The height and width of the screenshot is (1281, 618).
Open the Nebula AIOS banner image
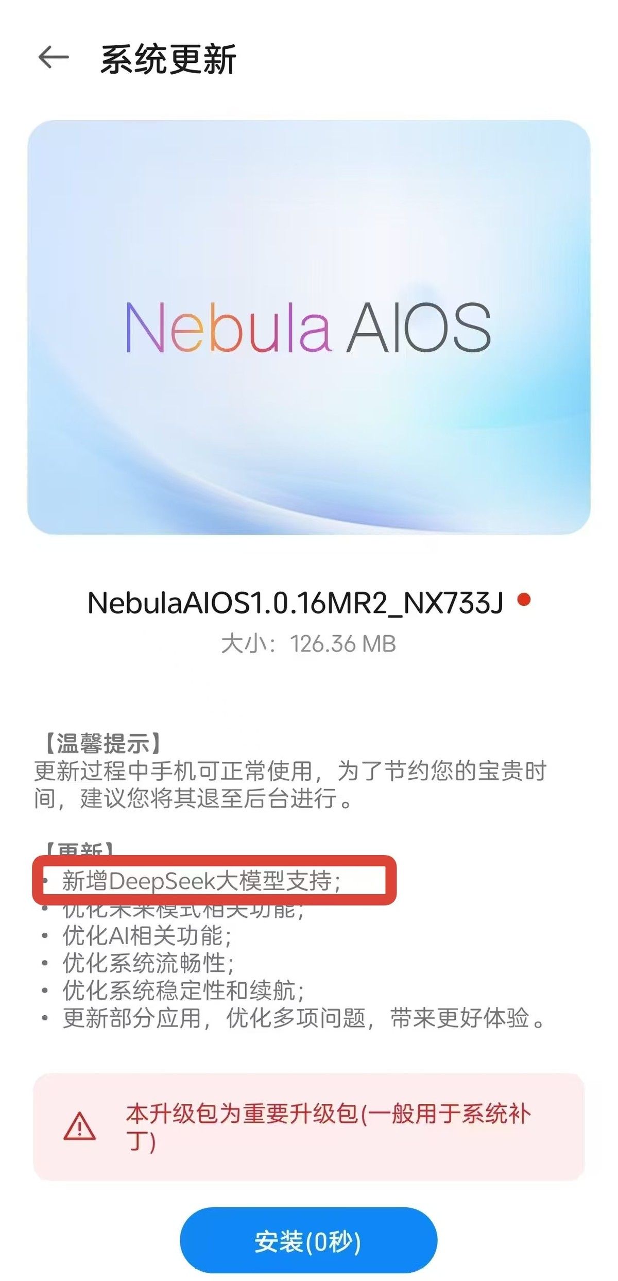tap(309, 327)
